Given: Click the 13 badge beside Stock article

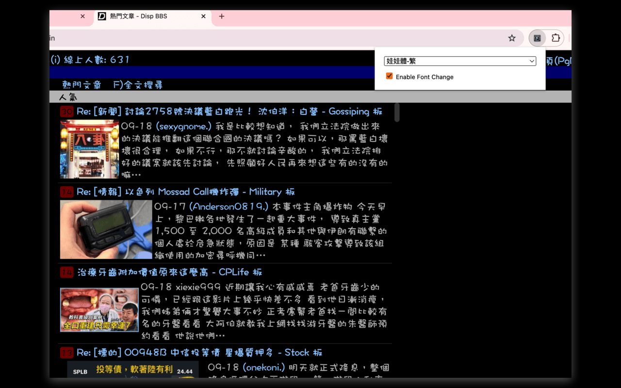Looking at the screenshot, I should coord(66,353).
